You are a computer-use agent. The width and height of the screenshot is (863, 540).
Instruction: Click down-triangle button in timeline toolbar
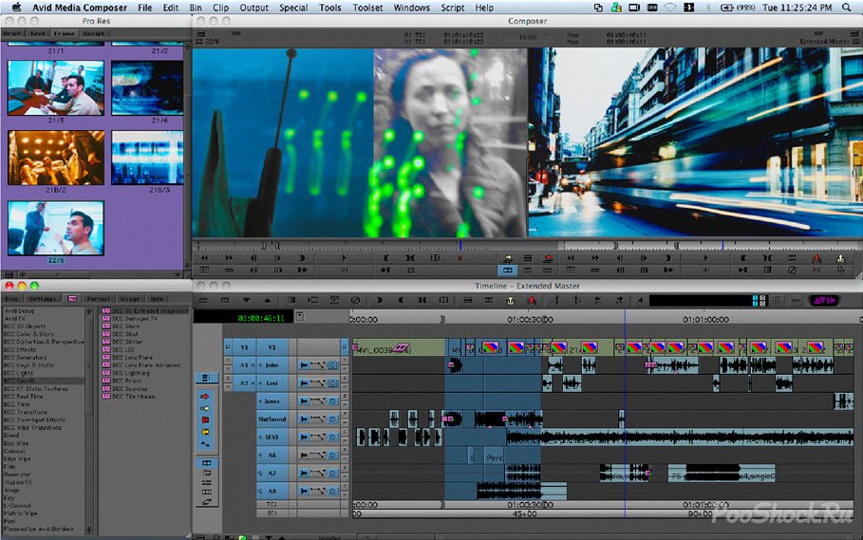click(246, 300)
